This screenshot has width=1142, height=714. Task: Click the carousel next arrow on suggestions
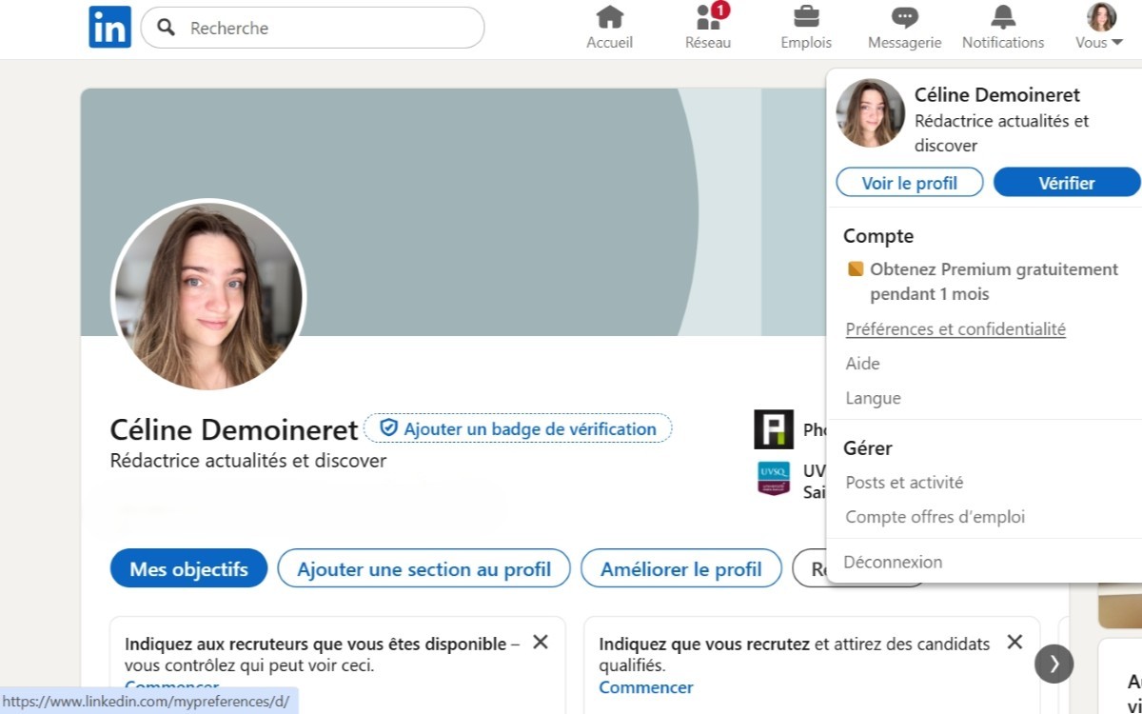[1053, 664]
